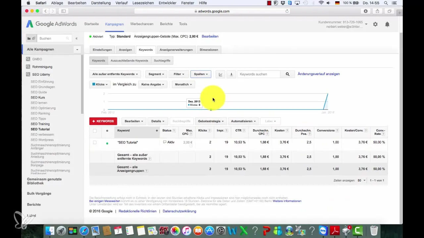Select the Auszuschließende Keywords sub-tab
Screen dimensions: 424x238
point(129,61)
